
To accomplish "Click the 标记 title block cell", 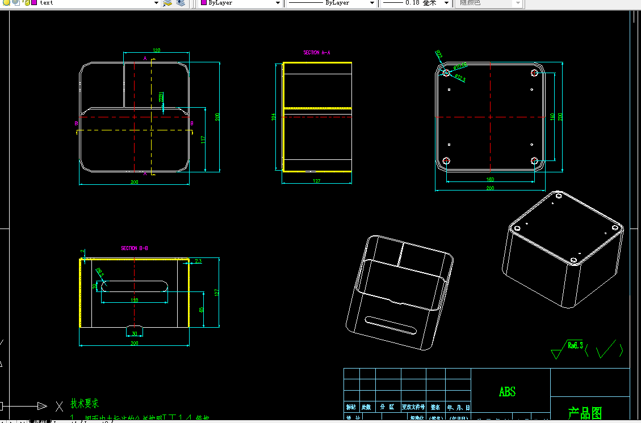I will click(x=351, y=407).
